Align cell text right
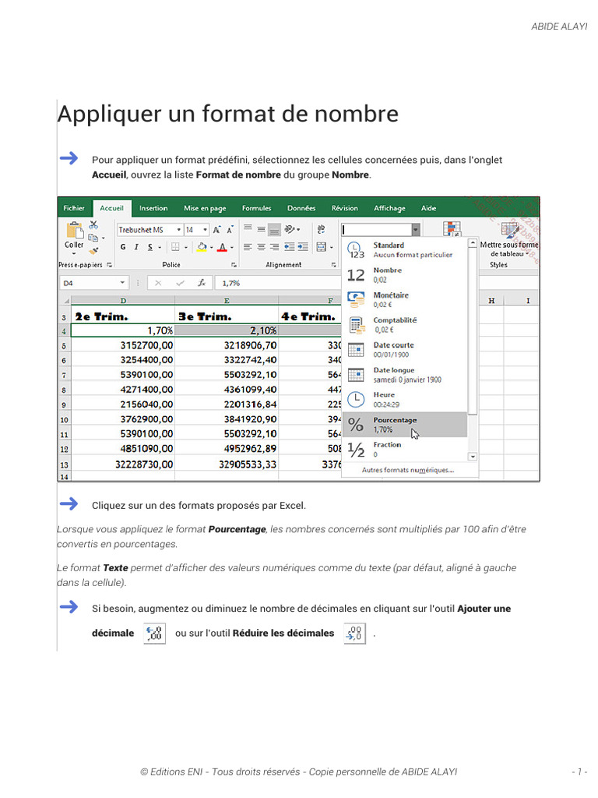Viewport: 598px width, 798px height. (274, 247)
